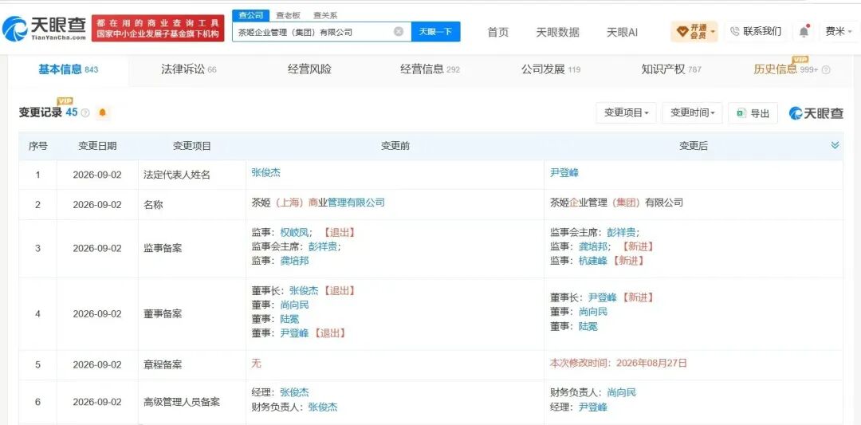
Task: Open the 权岐凤 supervisor link
Action: tap(294, 232)
